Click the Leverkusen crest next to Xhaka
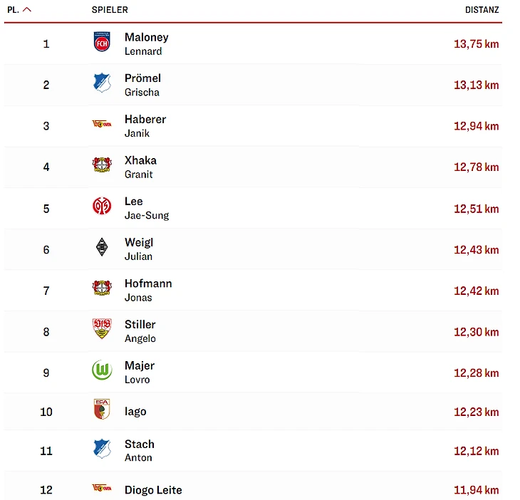The width and height of the screenshot is (520, 500). click(x=102, y=166)
